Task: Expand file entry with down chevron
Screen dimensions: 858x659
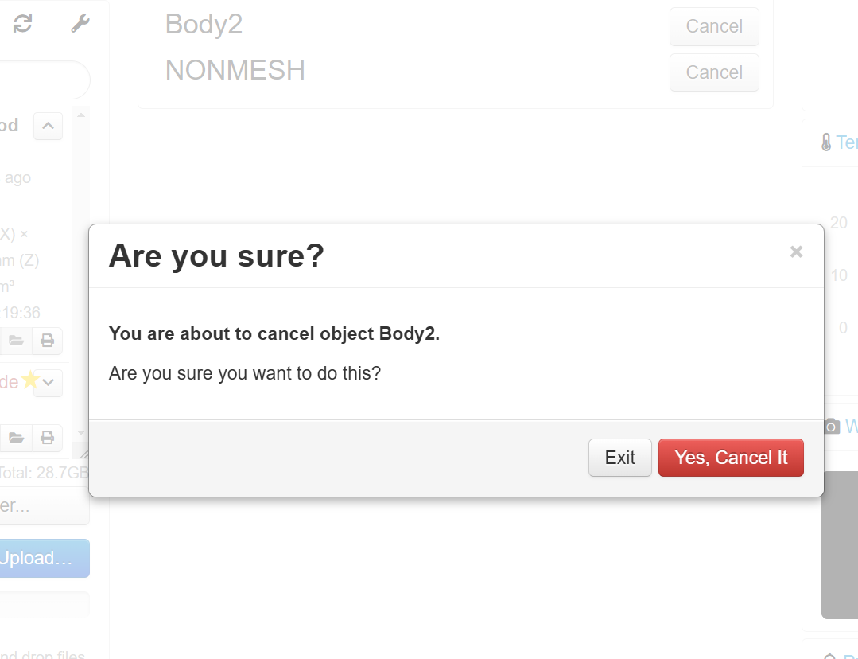Action: 49,382
